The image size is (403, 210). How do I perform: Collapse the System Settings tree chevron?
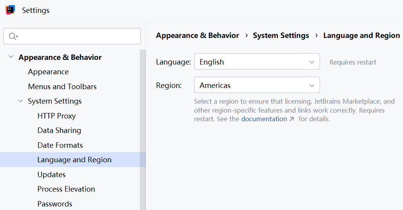20,101
